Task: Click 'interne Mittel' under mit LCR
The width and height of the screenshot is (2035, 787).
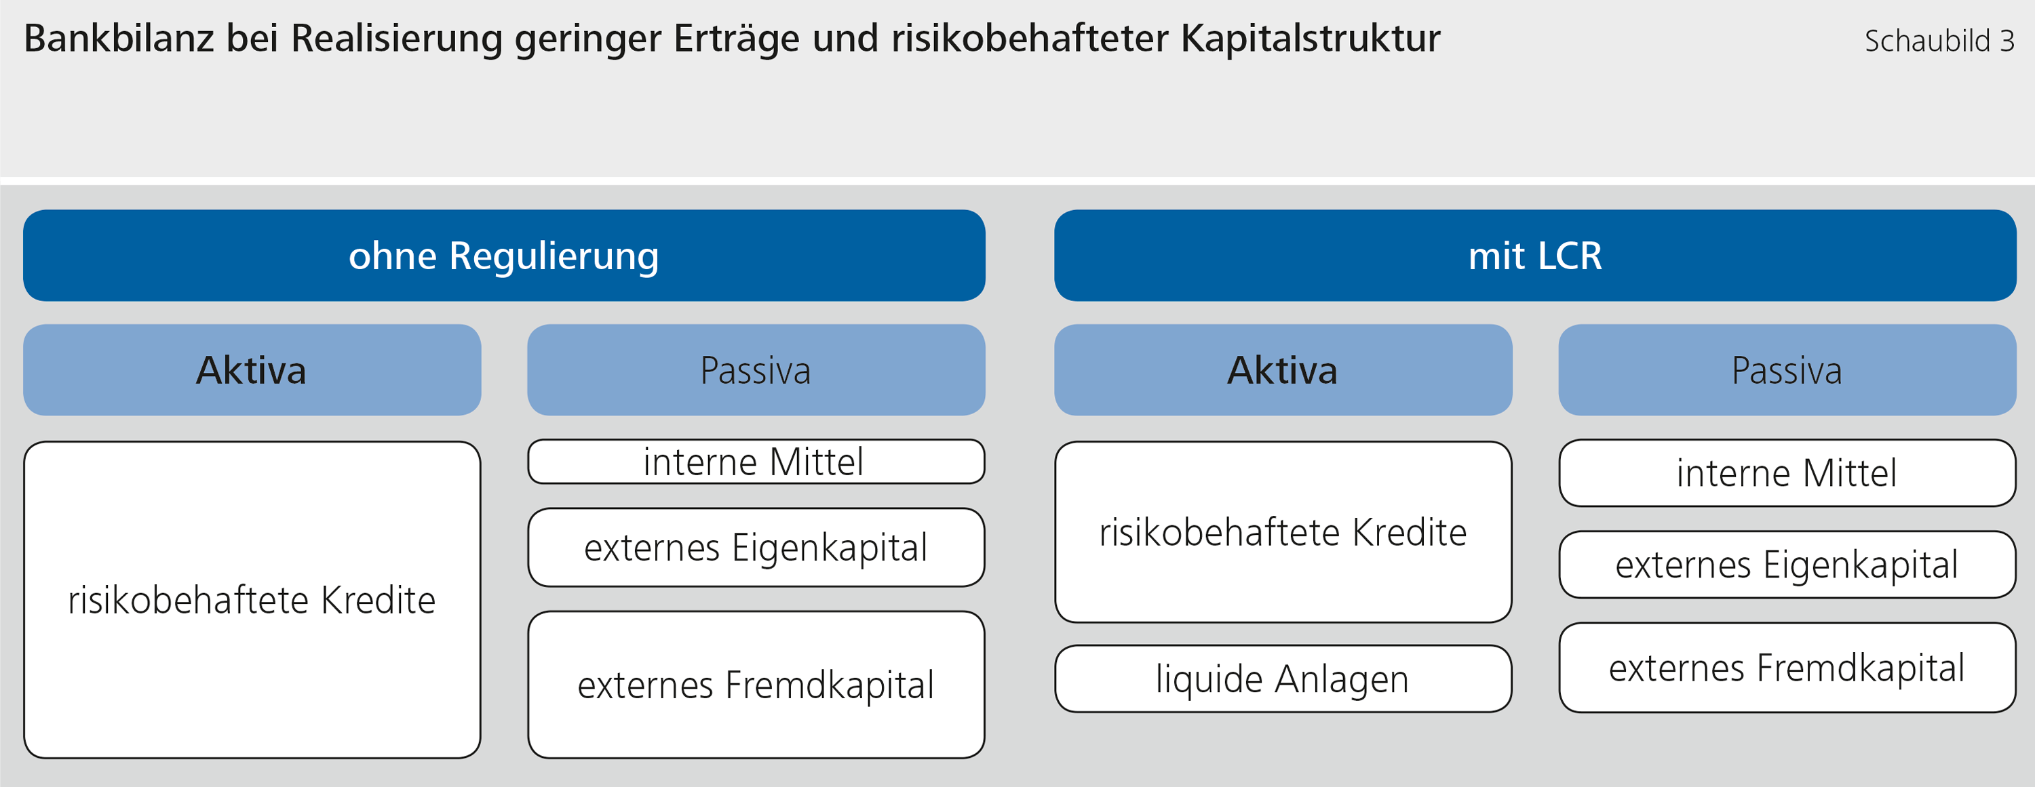Action: pyautogui.click(x=1787, y=473)
